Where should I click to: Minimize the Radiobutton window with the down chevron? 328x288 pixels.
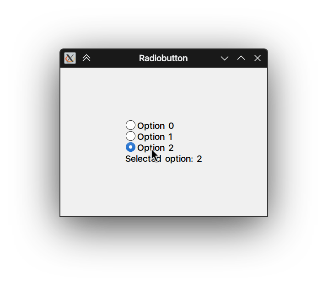pyautogui.click(x=225, y=58)
